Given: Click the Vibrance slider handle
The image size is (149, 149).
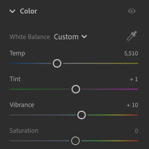Looking at the screenshot, I should 82,115.
